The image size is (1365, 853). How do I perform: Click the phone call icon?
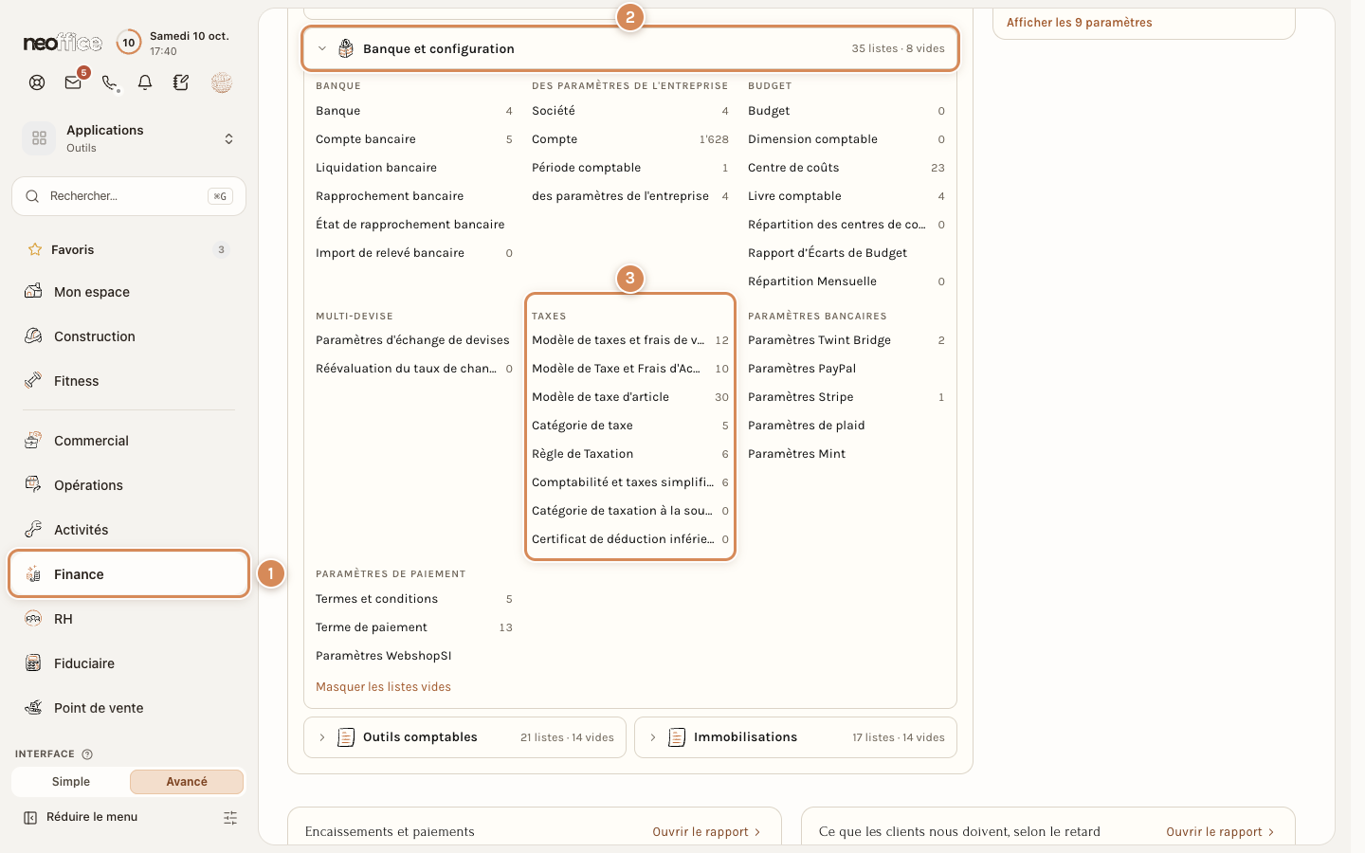click(x=109, y=82)
